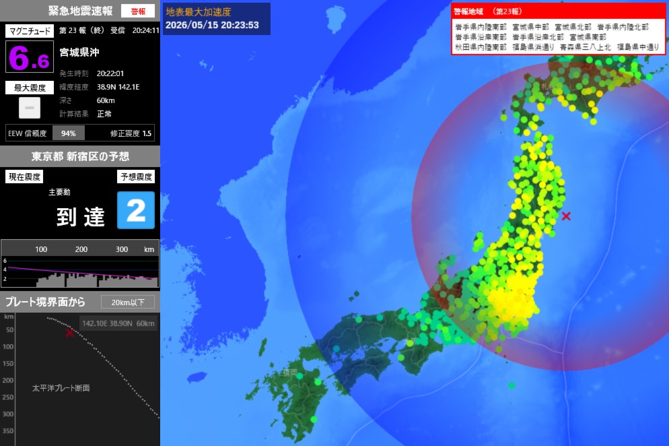Click the 地表最大加速度 map title
Screen dimensions: 669x446
click(199, 12)
